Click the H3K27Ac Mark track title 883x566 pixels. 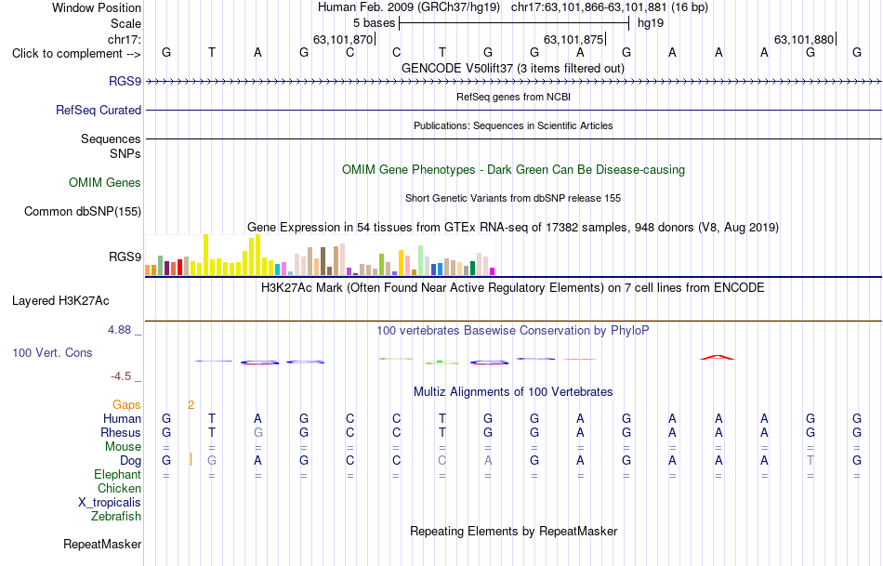[513, 287]
